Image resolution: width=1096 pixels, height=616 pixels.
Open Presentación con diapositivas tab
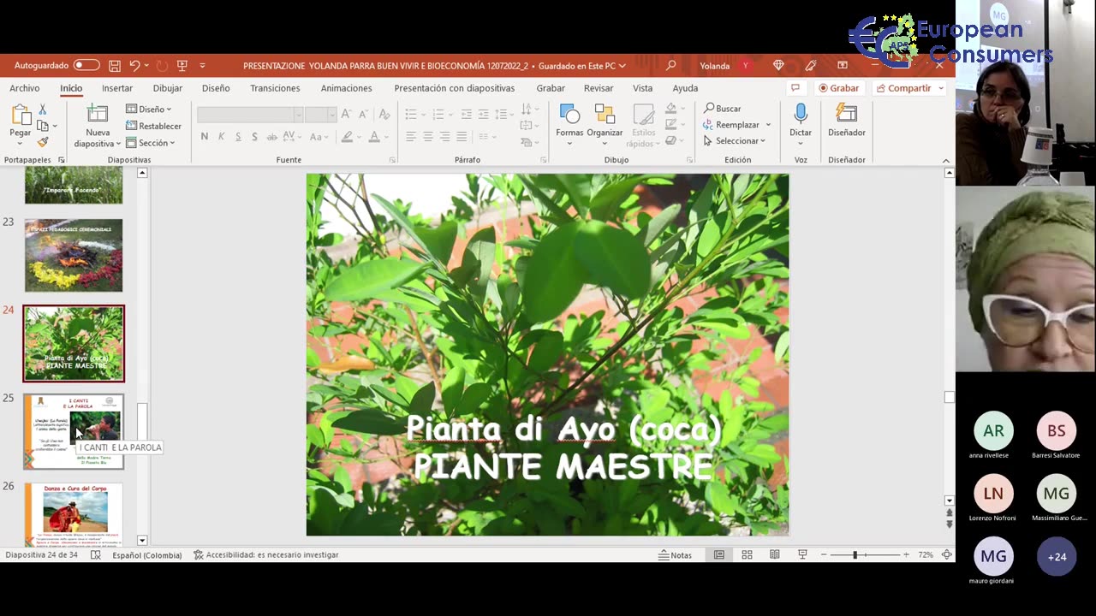click(x=454, y=88)
